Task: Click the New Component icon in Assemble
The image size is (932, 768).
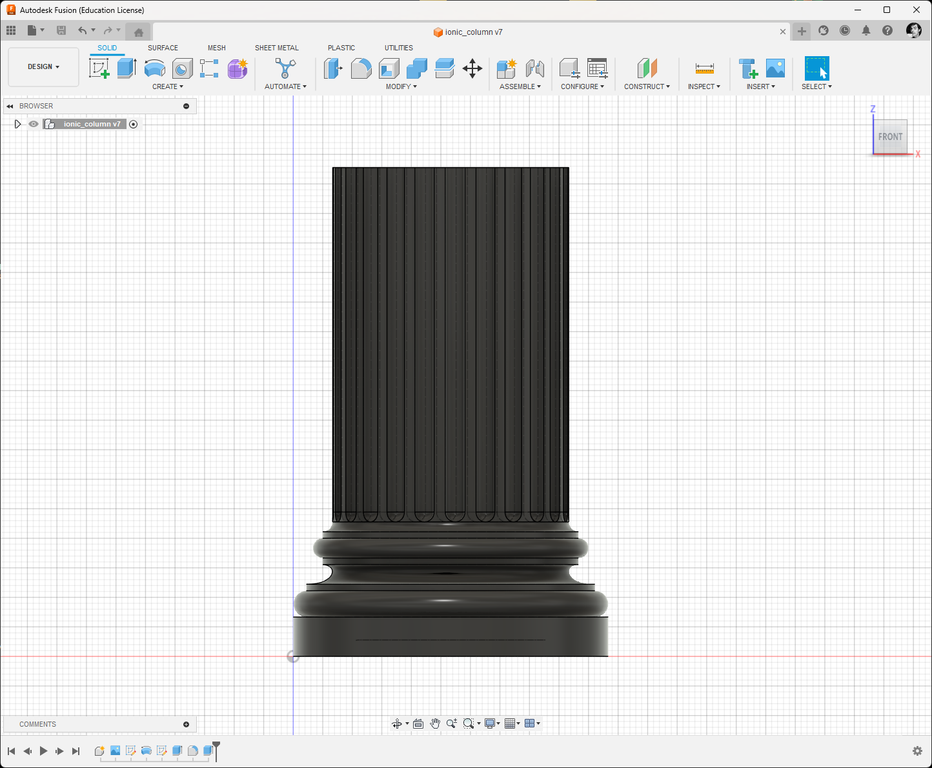Action: pos(507,68)
